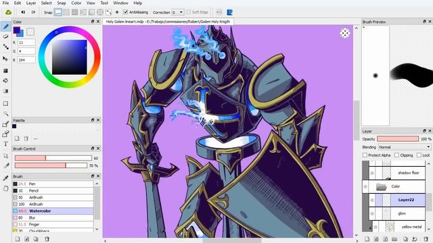Select the Eraser tool
This screenshot has height=243, width=433.
tap(5, 36)
